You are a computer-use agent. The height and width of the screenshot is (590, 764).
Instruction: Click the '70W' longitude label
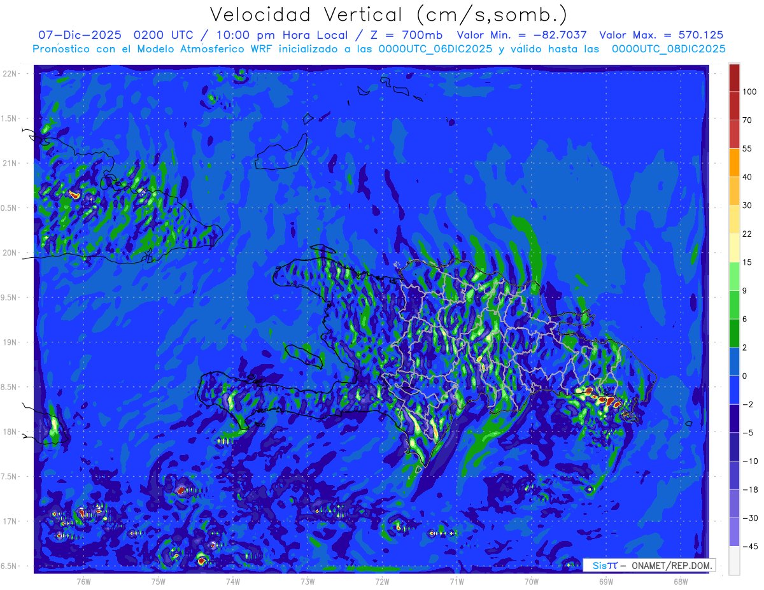[532, 581]
